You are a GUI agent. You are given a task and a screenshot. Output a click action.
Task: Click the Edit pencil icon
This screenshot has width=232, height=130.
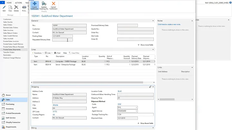[4, 7]
